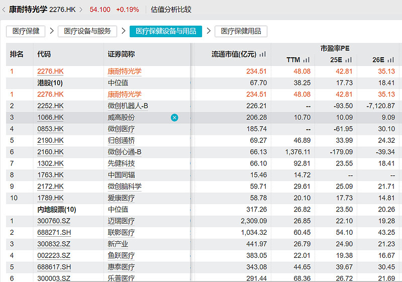Select the 医疗保健设备与用品 tab

pyautogui.click(x=166, y=31)
